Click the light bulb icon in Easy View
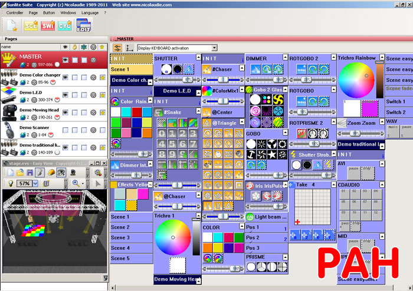This screenshot has height=291, width=413. tap(11, 183)
